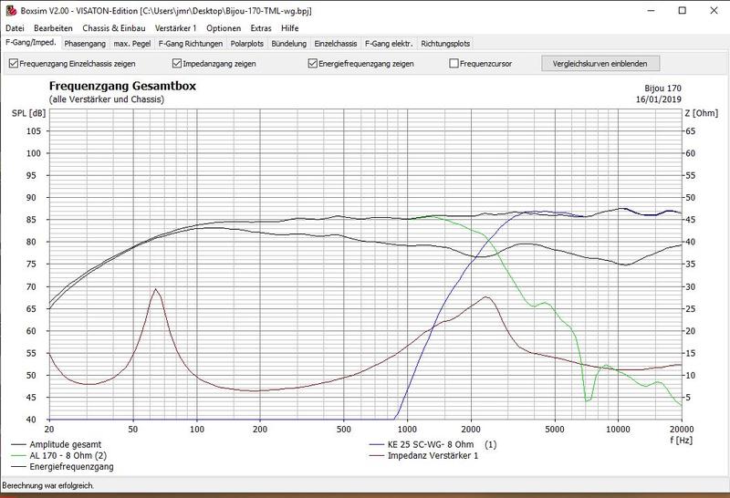Switch to the Phasengang tab

(83, 43)
